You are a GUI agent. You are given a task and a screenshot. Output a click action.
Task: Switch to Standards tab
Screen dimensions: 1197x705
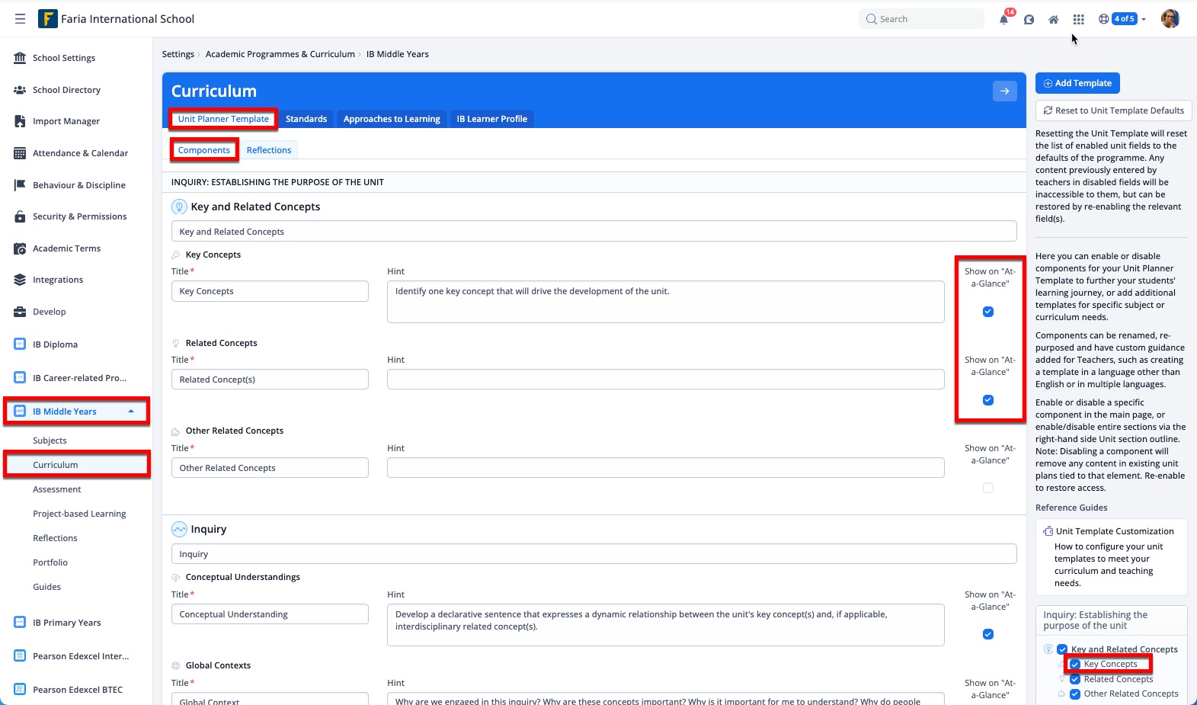[306, 119]
